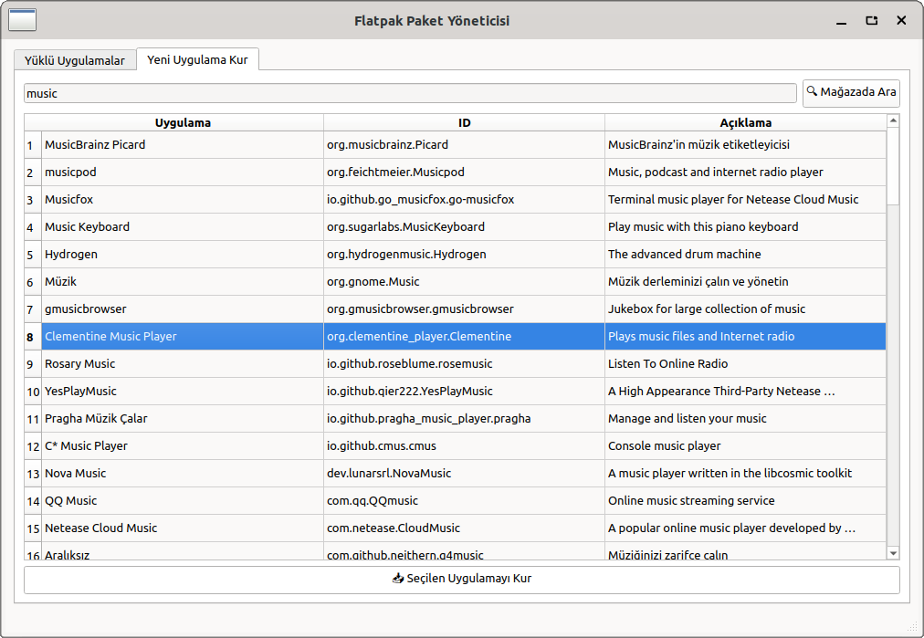Image resolution: width=924 pixels, height=638 pixels.
Task: Sort by Uygulama column header
Action: point(183,122)
